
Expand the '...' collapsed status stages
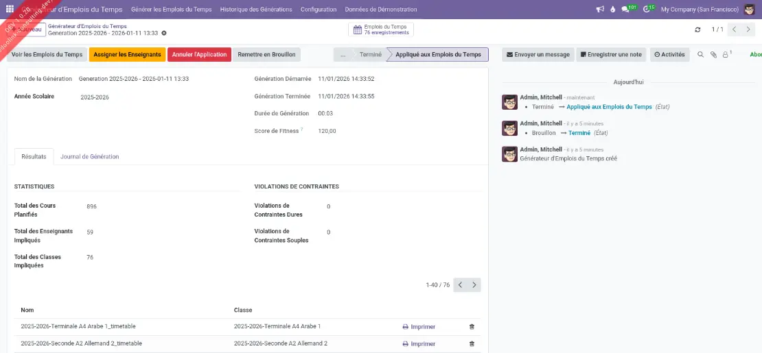tap(343, 54)
